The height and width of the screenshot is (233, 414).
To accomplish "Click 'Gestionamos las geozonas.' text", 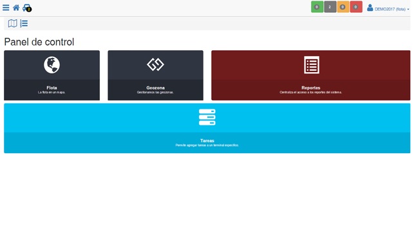I will (155, 92).
